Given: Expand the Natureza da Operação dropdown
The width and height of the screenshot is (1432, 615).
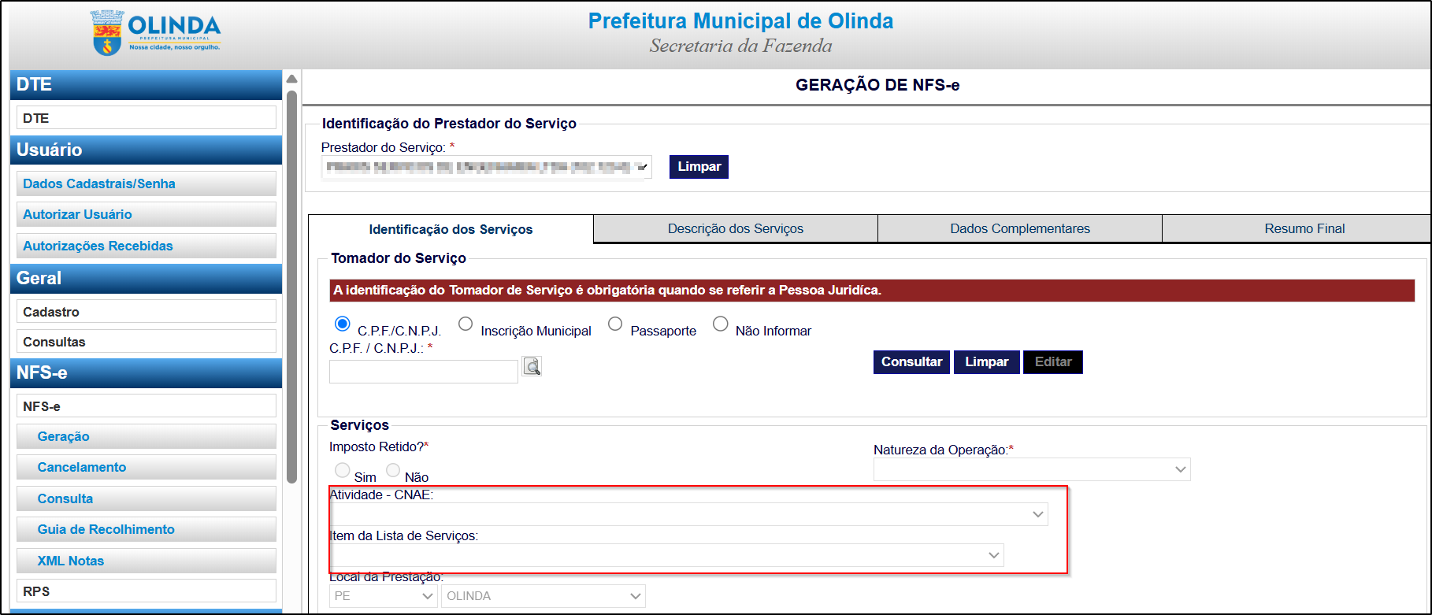Looking at the screenshot, I should coord(1031,469).
